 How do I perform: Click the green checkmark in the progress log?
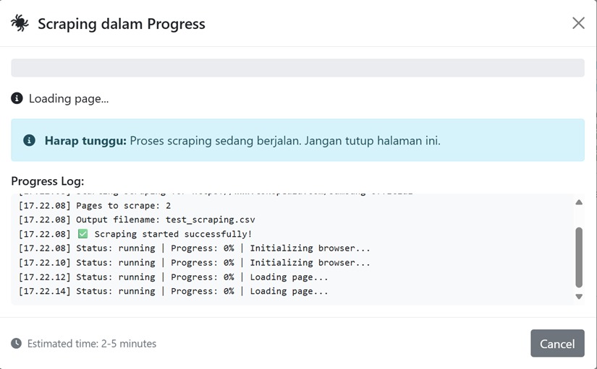click(82, 234)
